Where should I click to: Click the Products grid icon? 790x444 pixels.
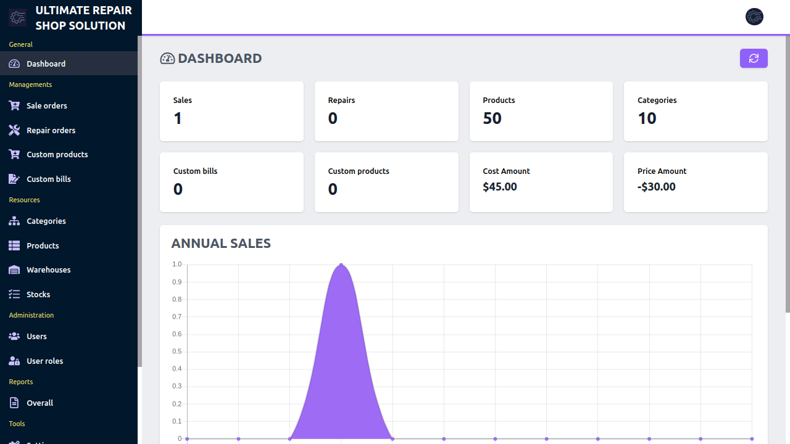[x=14, y=245]
